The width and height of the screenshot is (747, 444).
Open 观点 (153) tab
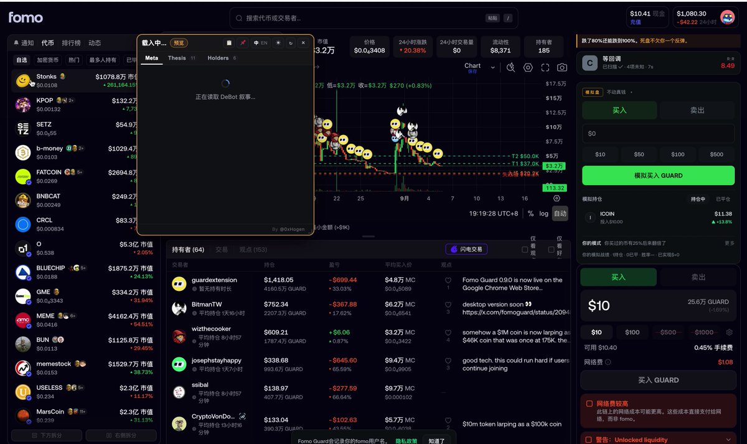point(253,249)
